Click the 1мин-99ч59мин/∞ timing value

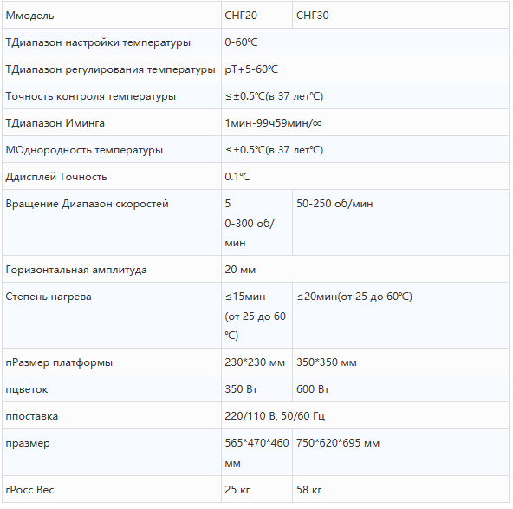point(273,123)
